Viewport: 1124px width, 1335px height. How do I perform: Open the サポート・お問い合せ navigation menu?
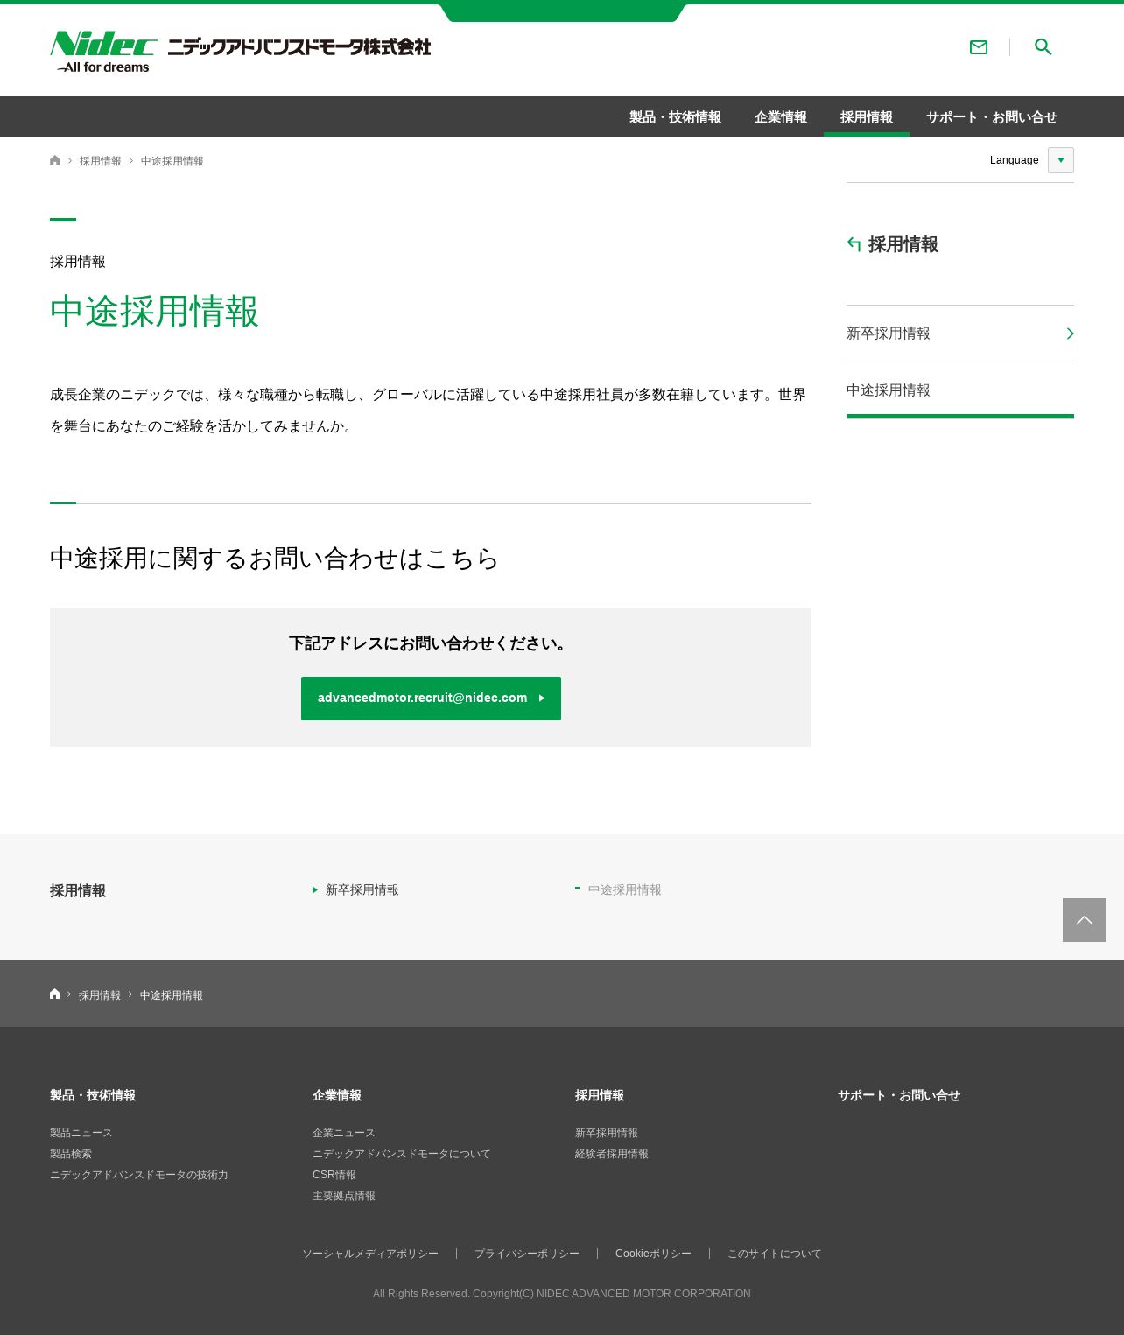coord(992,117)
